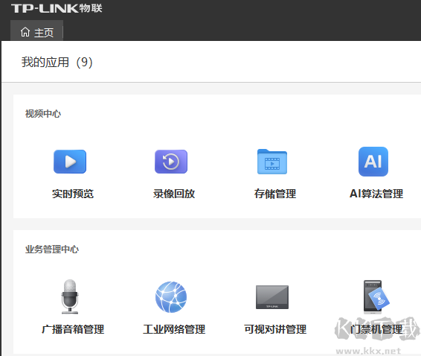Click the AI算法管理 label
This screenshot has width=421, height=356.
tap(376, 194)
